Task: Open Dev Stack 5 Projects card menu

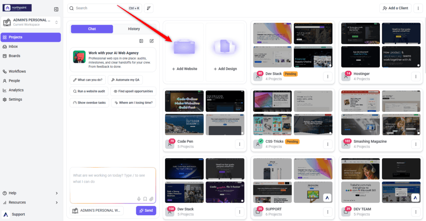Action: [240, 212]
